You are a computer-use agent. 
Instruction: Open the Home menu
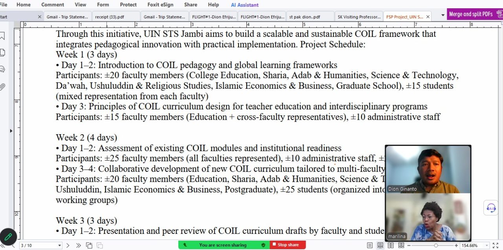[x=24, y=5]
